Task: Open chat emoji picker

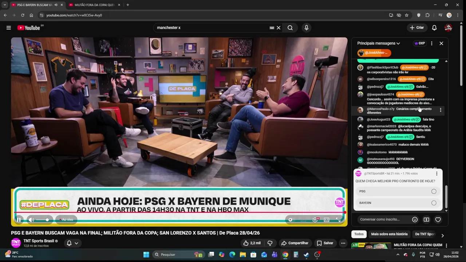Action: 415,219
